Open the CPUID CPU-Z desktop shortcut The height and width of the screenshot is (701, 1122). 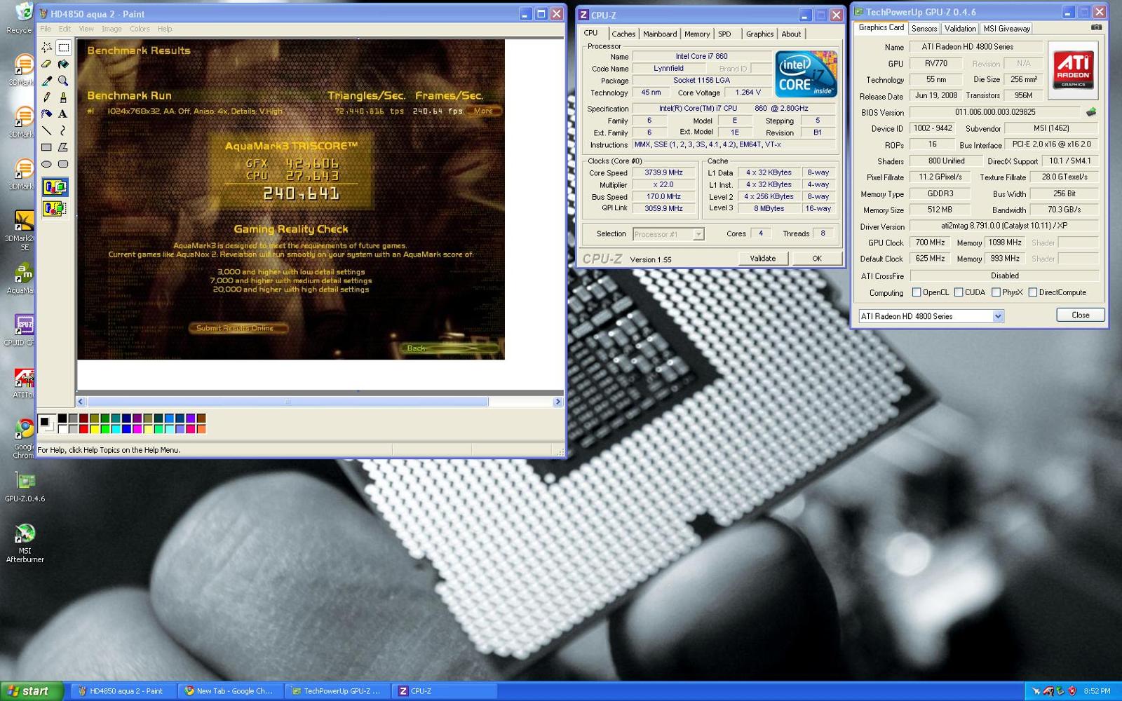(21, 330)
